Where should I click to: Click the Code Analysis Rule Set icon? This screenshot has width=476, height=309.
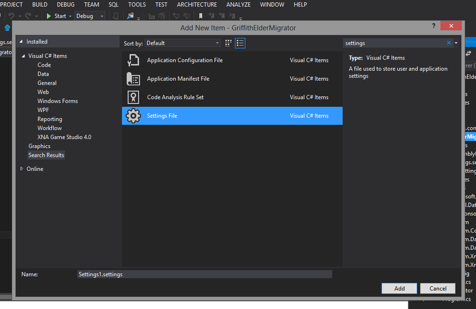(133, 97)
